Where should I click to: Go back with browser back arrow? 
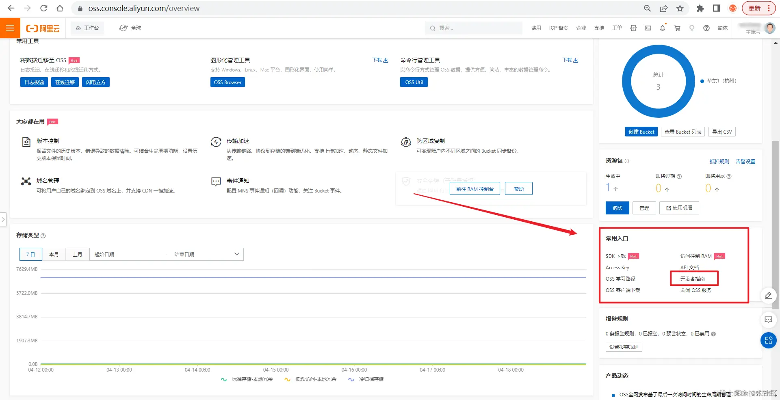click(11, 8)
